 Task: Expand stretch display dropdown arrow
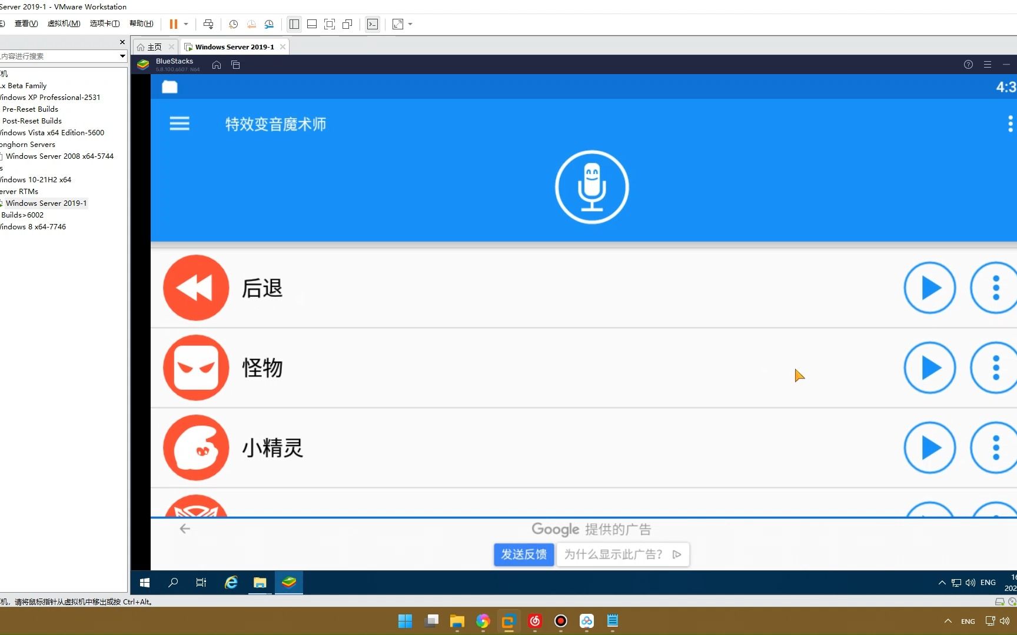[x=410, y=24]
